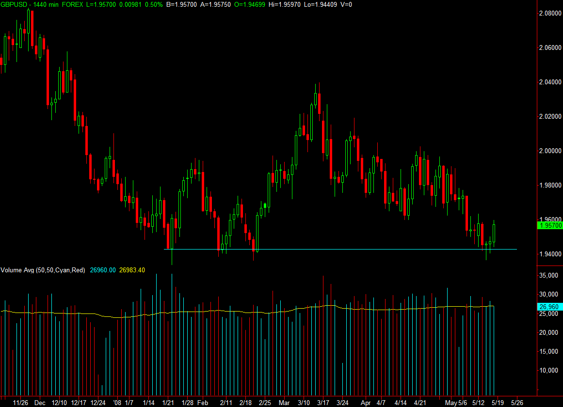Click the 12/24 date axis label
Image resolution: width=563 pixels, height=407 pixels.
(x=98, y=403)
